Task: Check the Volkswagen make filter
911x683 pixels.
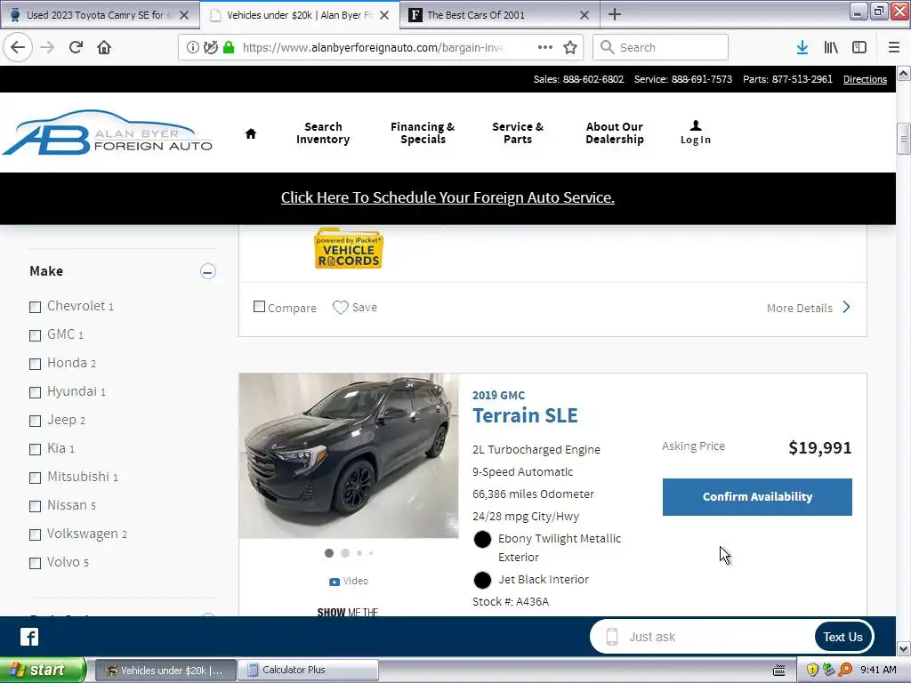Action: [x=36, y=534]
